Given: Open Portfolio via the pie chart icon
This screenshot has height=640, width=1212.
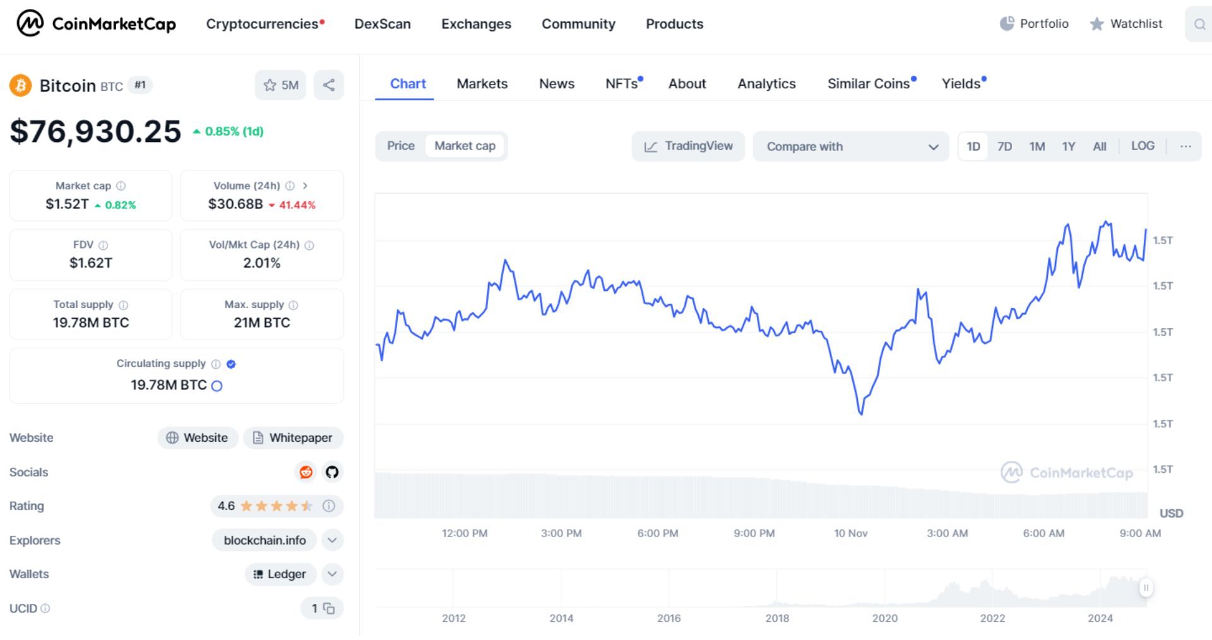Looking at the screenshot, I should (x=1006, y=23).
